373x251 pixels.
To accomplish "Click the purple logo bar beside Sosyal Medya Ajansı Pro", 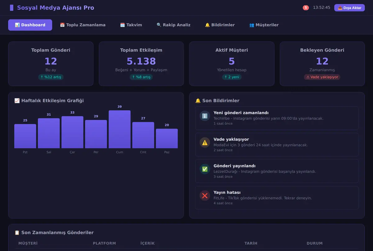I will [x=12, y=8].
